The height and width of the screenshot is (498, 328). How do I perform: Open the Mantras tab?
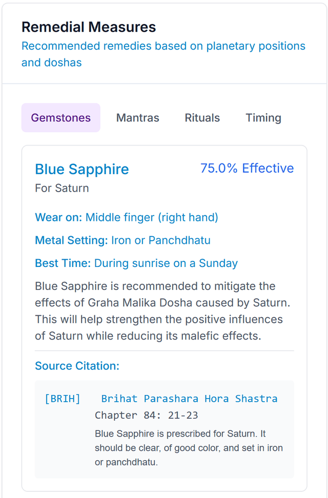[x=137, y=117]
